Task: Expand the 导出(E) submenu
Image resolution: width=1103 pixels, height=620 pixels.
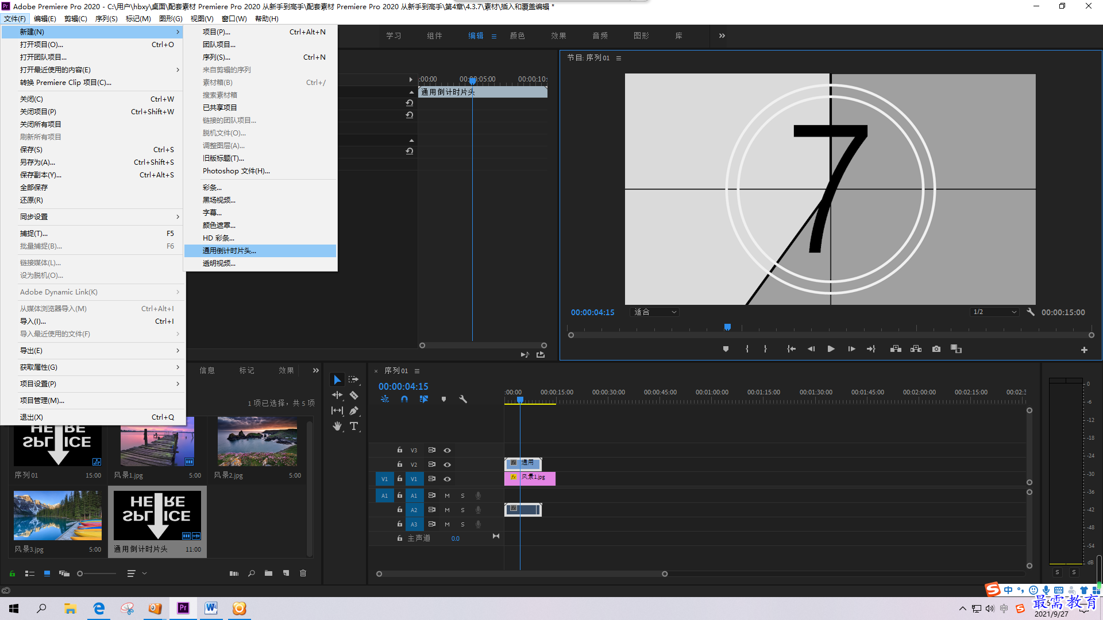Action: pyautogui.click(x=93, y=351)
